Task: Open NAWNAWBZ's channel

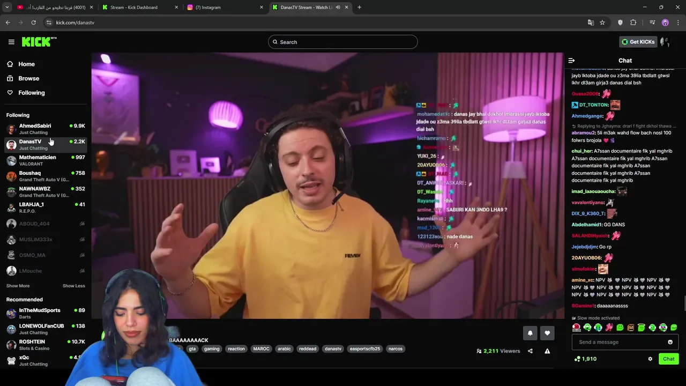Action: tap(46, 191)
